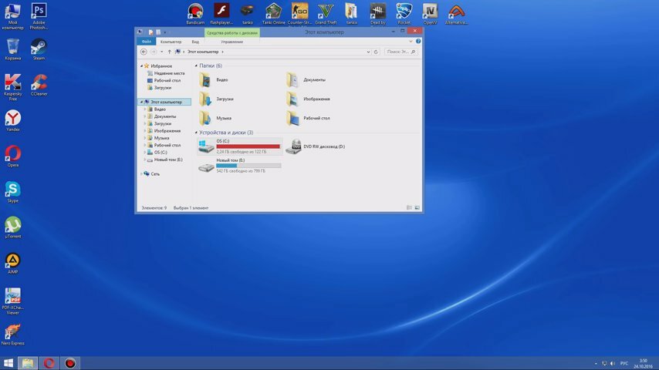Expand the Новый том (E:) tree node
The height and width of the screenshot is (370, 659).
pos(145,160)
